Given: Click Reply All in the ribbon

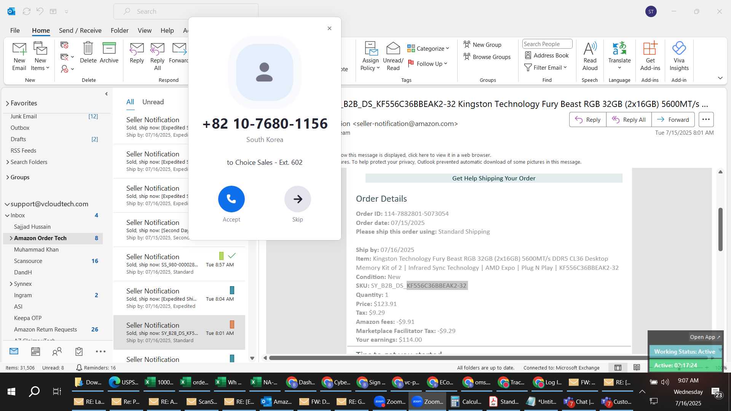Looking at the screenshot, I should click(157, 56).
